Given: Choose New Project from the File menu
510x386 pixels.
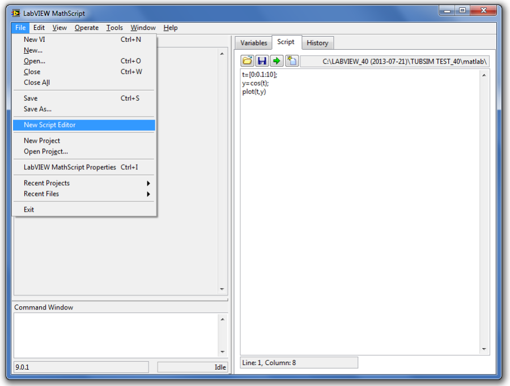Looking at the screenshot, I should tap(84, 141).
